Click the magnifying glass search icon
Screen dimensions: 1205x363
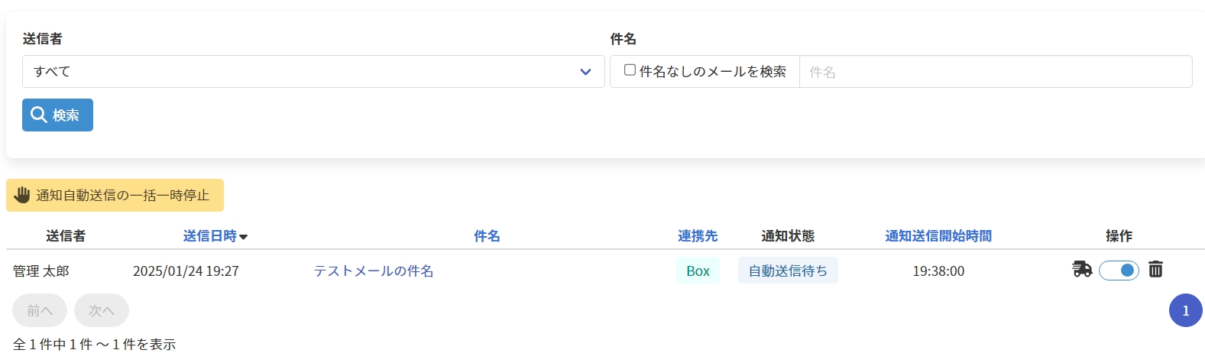(39, 115)
